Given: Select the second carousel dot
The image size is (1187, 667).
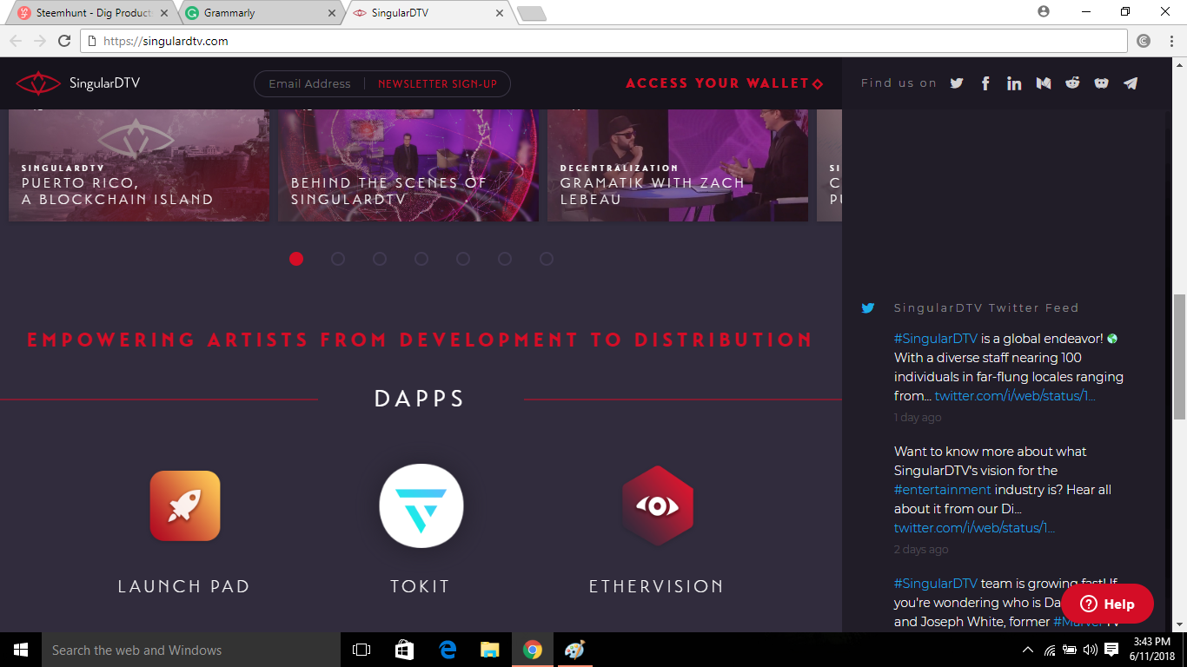Looking at the screenshot, I should point(338,259).
